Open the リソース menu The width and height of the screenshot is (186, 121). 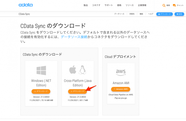[130, 5]
